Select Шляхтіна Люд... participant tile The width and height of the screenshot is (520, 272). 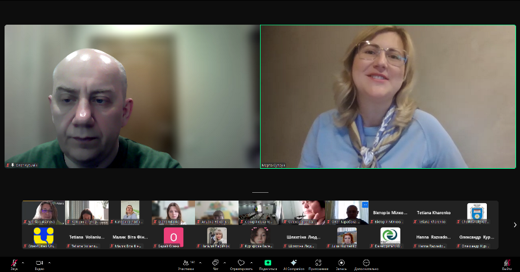point(304,237)
